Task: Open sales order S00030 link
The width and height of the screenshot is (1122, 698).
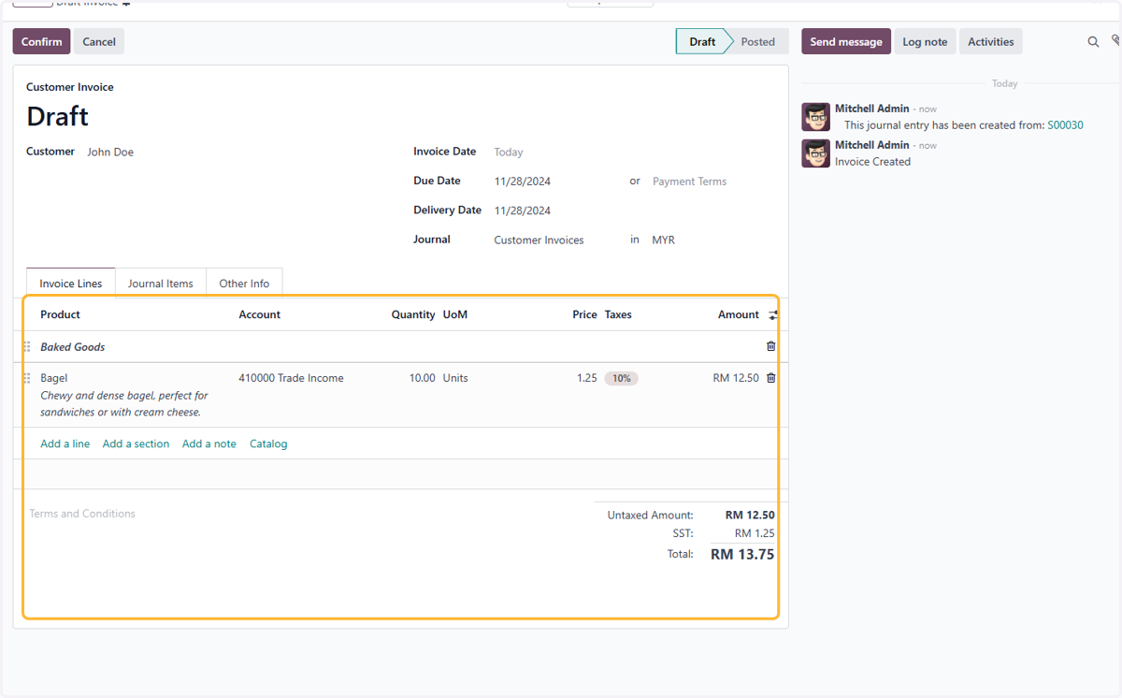Action: click(1065, 124)
